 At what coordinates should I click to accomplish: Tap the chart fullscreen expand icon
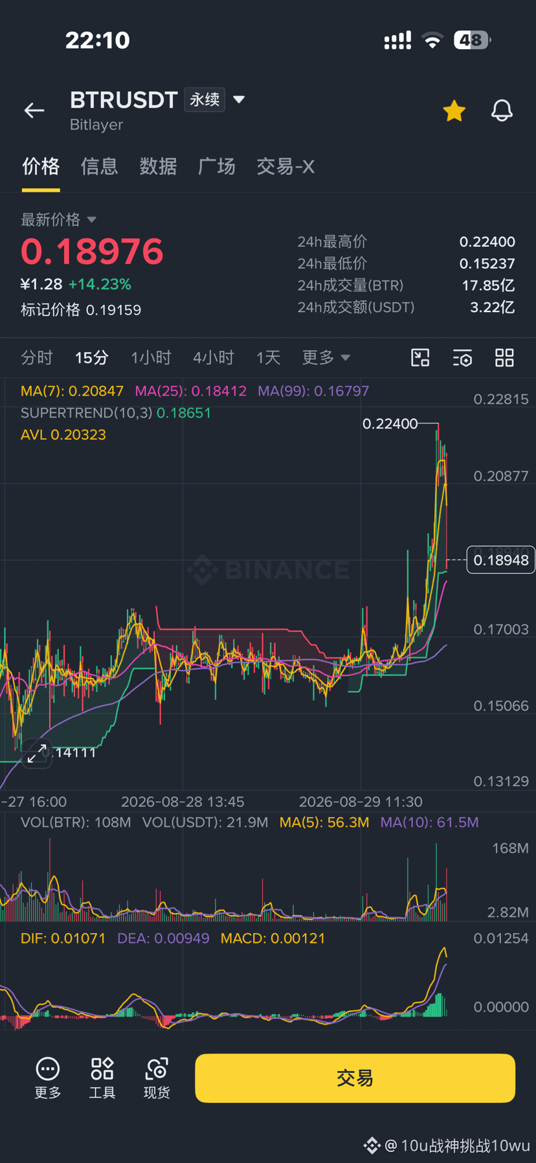pos(37,753)
